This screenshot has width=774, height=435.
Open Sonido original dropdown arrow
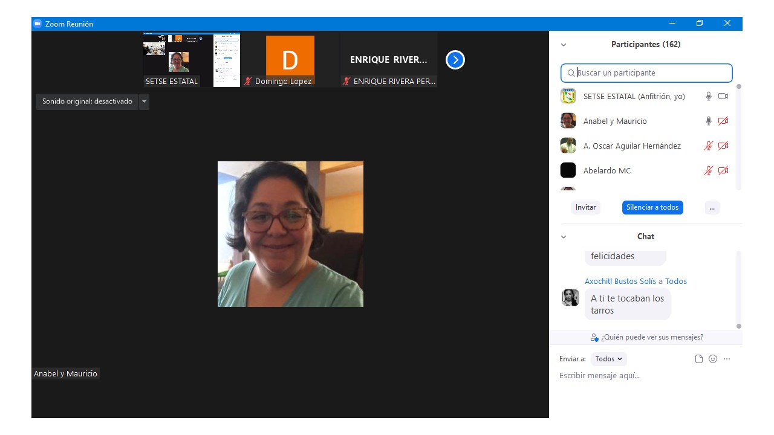coord(144,101)
